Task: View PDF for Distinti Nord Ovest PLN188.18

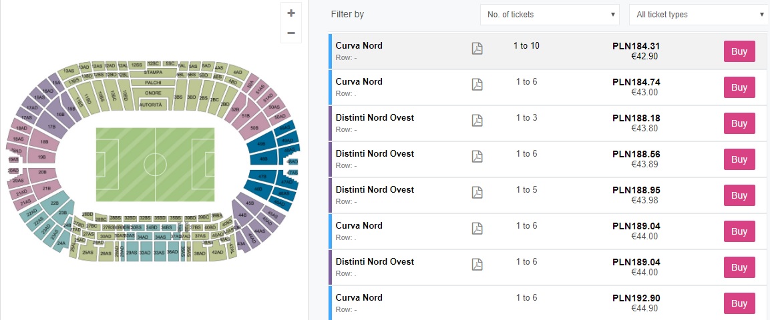Action: (477, 121)
